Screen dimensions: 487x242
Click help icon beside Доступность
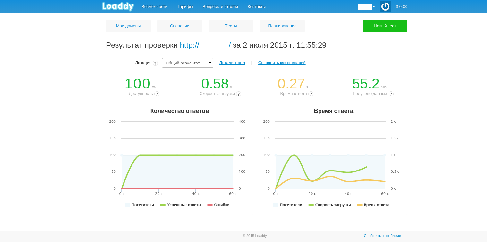click(157, 94)
